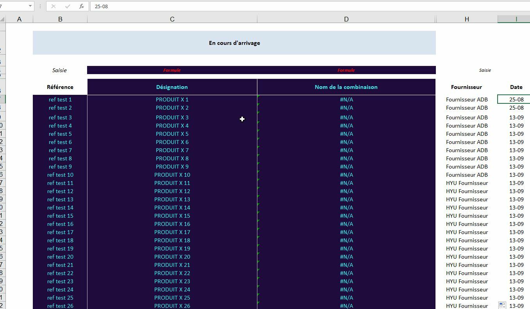The height and width of the screenshot is (309, 530).
Task: Click the #N/A cell in the 'ref test 1' row
Action: coord(346,99)
